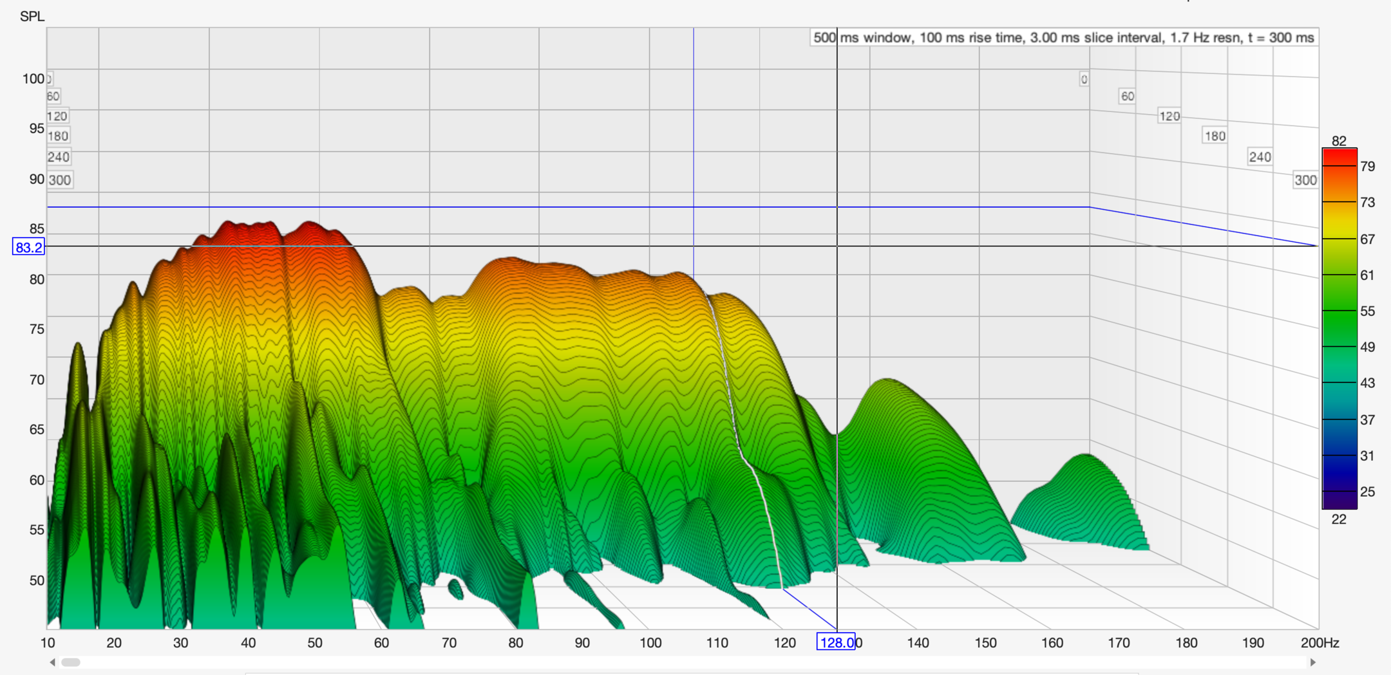The image size is (1391, 675).
Task: Click the 180 time label on left side
Action: 58,136
